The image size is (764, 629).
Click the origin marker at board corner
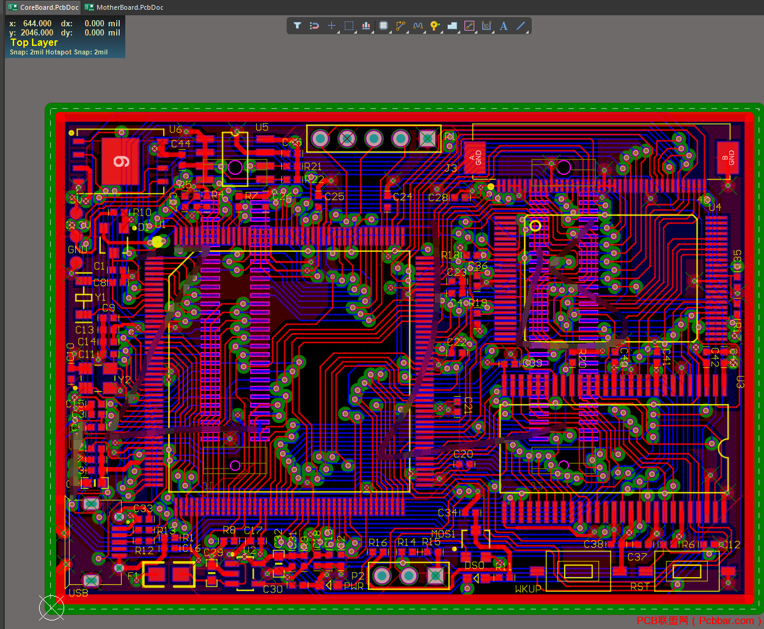[51, 607]
